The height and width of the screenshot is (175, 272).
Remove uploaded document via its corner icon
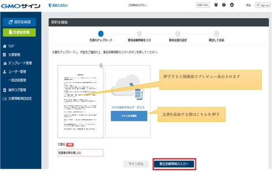click(101, 66)
